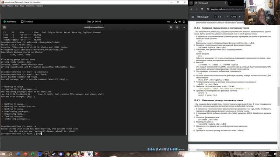Open the clock and calendar panel
The image size is (280, 157).
(x=94, y=22)
